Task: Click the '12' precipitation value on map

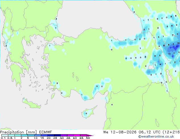Action: click(x=178, y=43)
